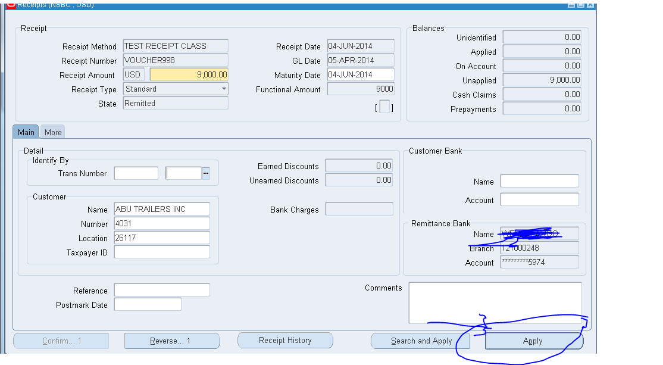Click the Customer Bank Name field
Image resolution: width=663 pixels, height=365 pixels.
[x=540, y=181]
